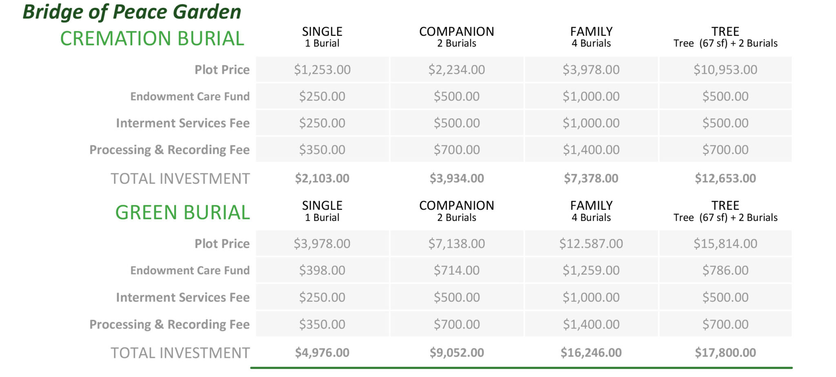Select the Cremation Tree plot price $10,953.00

click(x=725, y=70)
